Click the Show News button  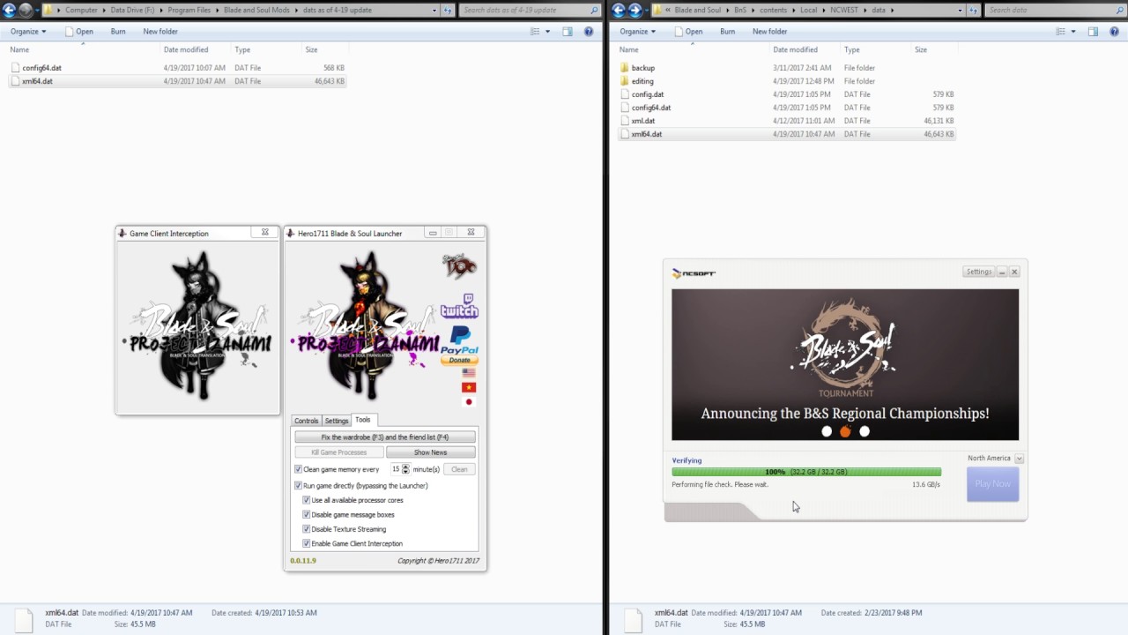[430, 452]
